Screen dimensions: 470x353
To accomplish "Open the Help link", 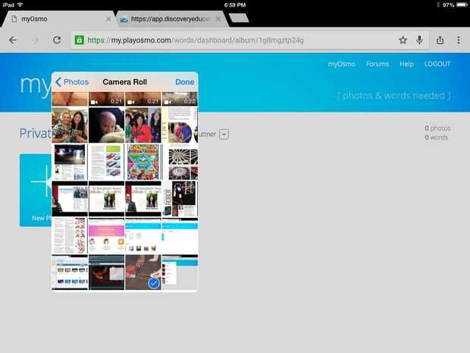I will 406,64.
